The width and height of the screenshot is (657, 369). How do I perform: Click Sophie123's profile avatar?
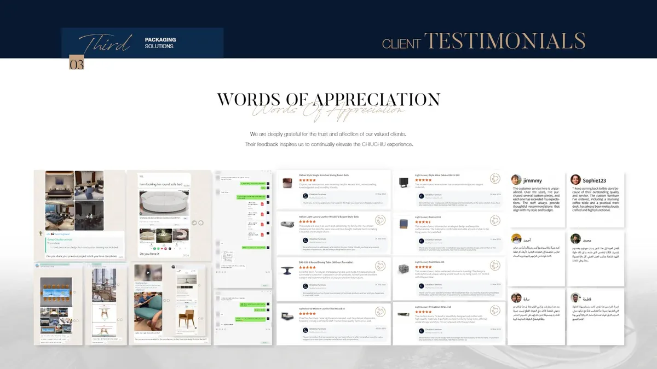[575, 179]
